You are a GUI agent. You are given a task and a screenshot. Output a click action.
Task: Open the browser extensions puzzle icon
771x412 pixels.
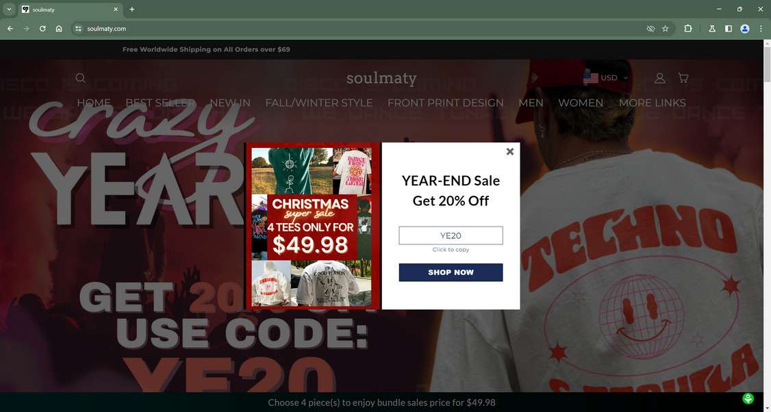point(688,29)
